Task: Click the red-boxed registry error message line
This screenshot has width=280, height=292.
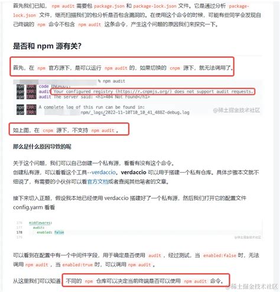Action: pos(153,92)
